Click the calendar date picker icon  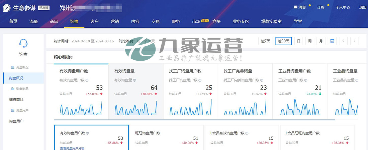tap(332, 41)
